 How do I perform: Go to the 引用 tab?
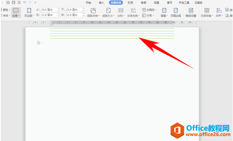tap(130, 3)
